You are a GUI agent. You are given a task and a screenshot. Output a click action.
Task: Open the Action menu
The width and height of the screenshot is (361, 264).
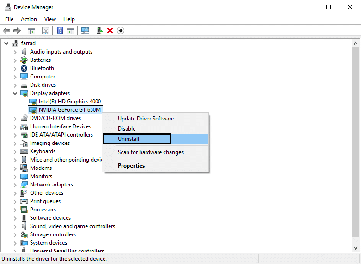[x=29, y=19]
